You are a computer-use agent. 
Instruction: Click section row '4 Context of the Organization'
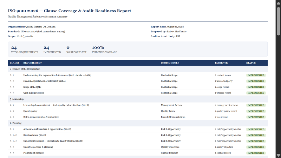138,69
